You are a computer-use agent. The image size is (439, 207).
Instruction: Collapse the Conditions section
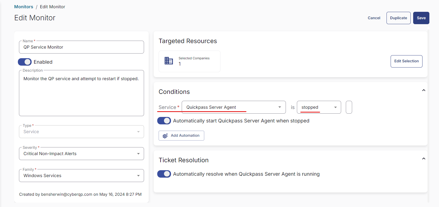pos(424,90)
